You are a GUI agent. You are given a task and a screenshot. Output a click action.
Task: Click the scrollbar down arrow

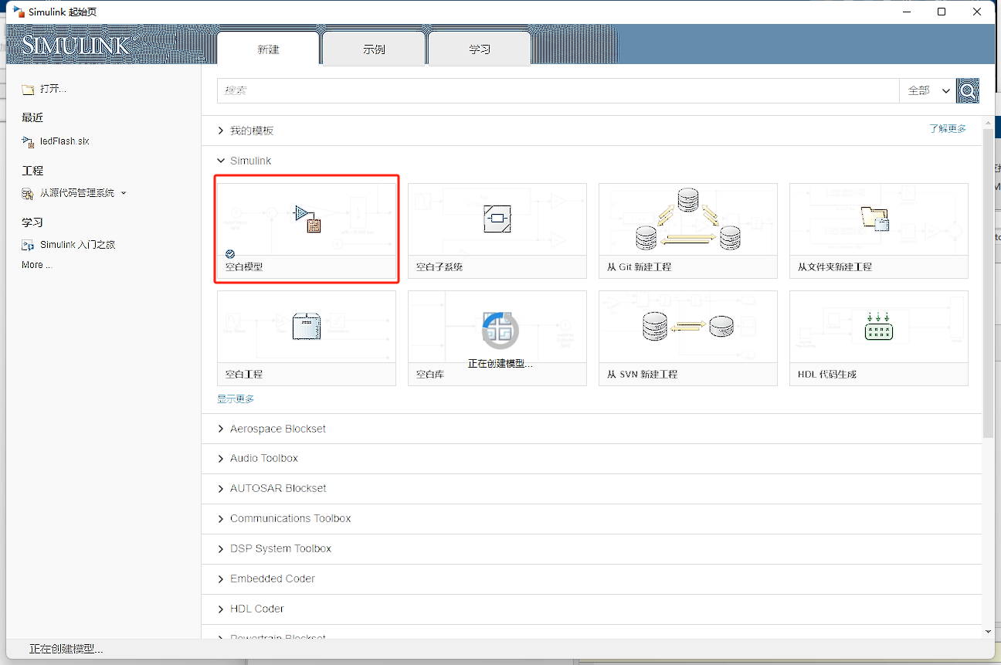pos(988,632)
